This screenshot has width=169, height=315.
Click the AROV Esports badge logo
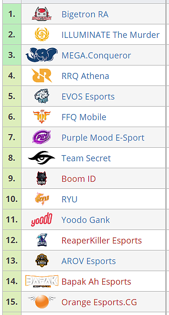[x=42, y=261]
